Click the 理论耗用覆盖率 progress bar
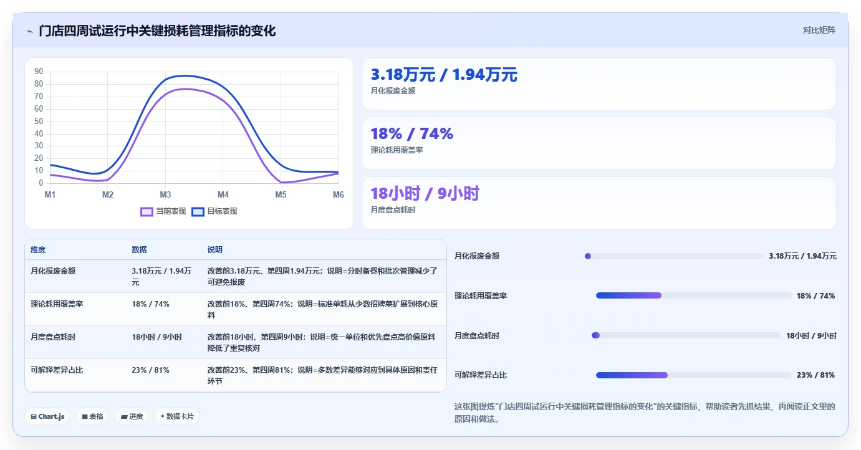 693,295
